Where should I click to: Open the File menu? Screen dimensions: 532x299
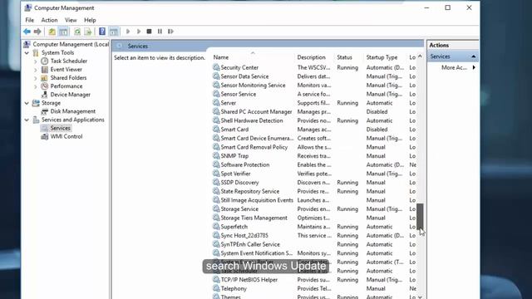(x=30, y=20)
